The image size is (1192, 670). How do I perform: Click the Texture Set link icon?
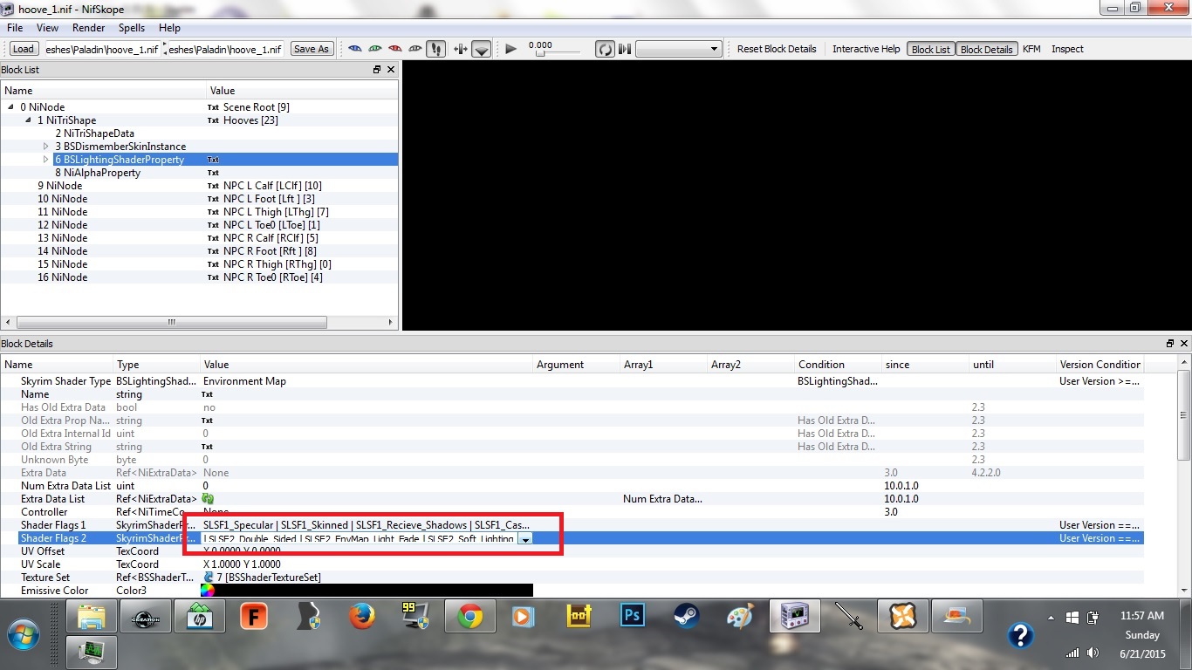[209, 578]
